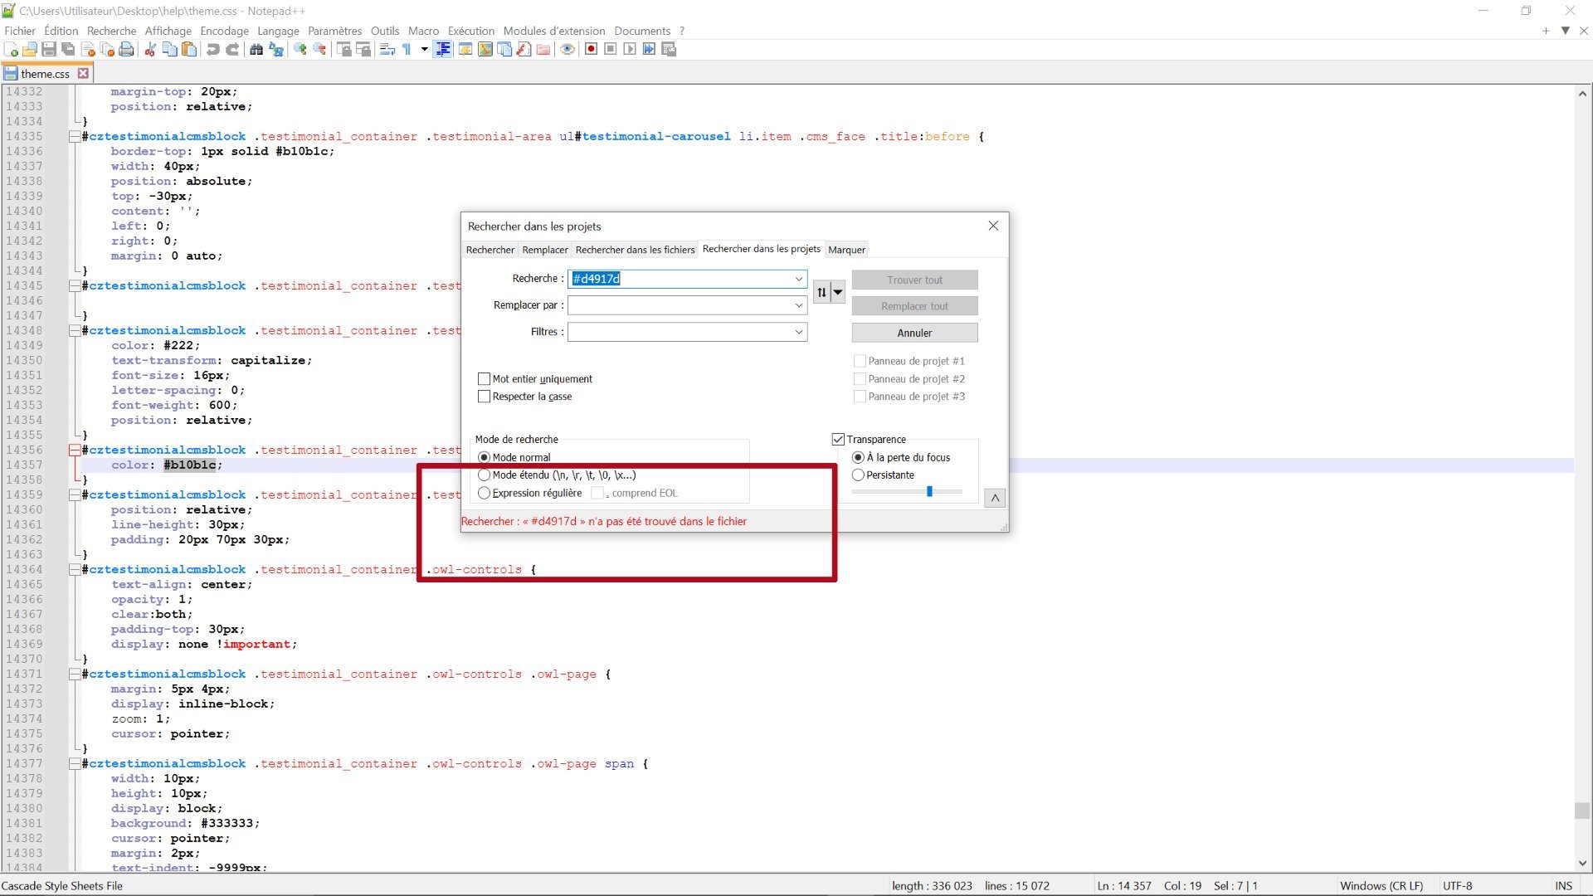
Task: Switch to 'Rechercher dans les fichiers' tab
Action: (x=635, y=250)
